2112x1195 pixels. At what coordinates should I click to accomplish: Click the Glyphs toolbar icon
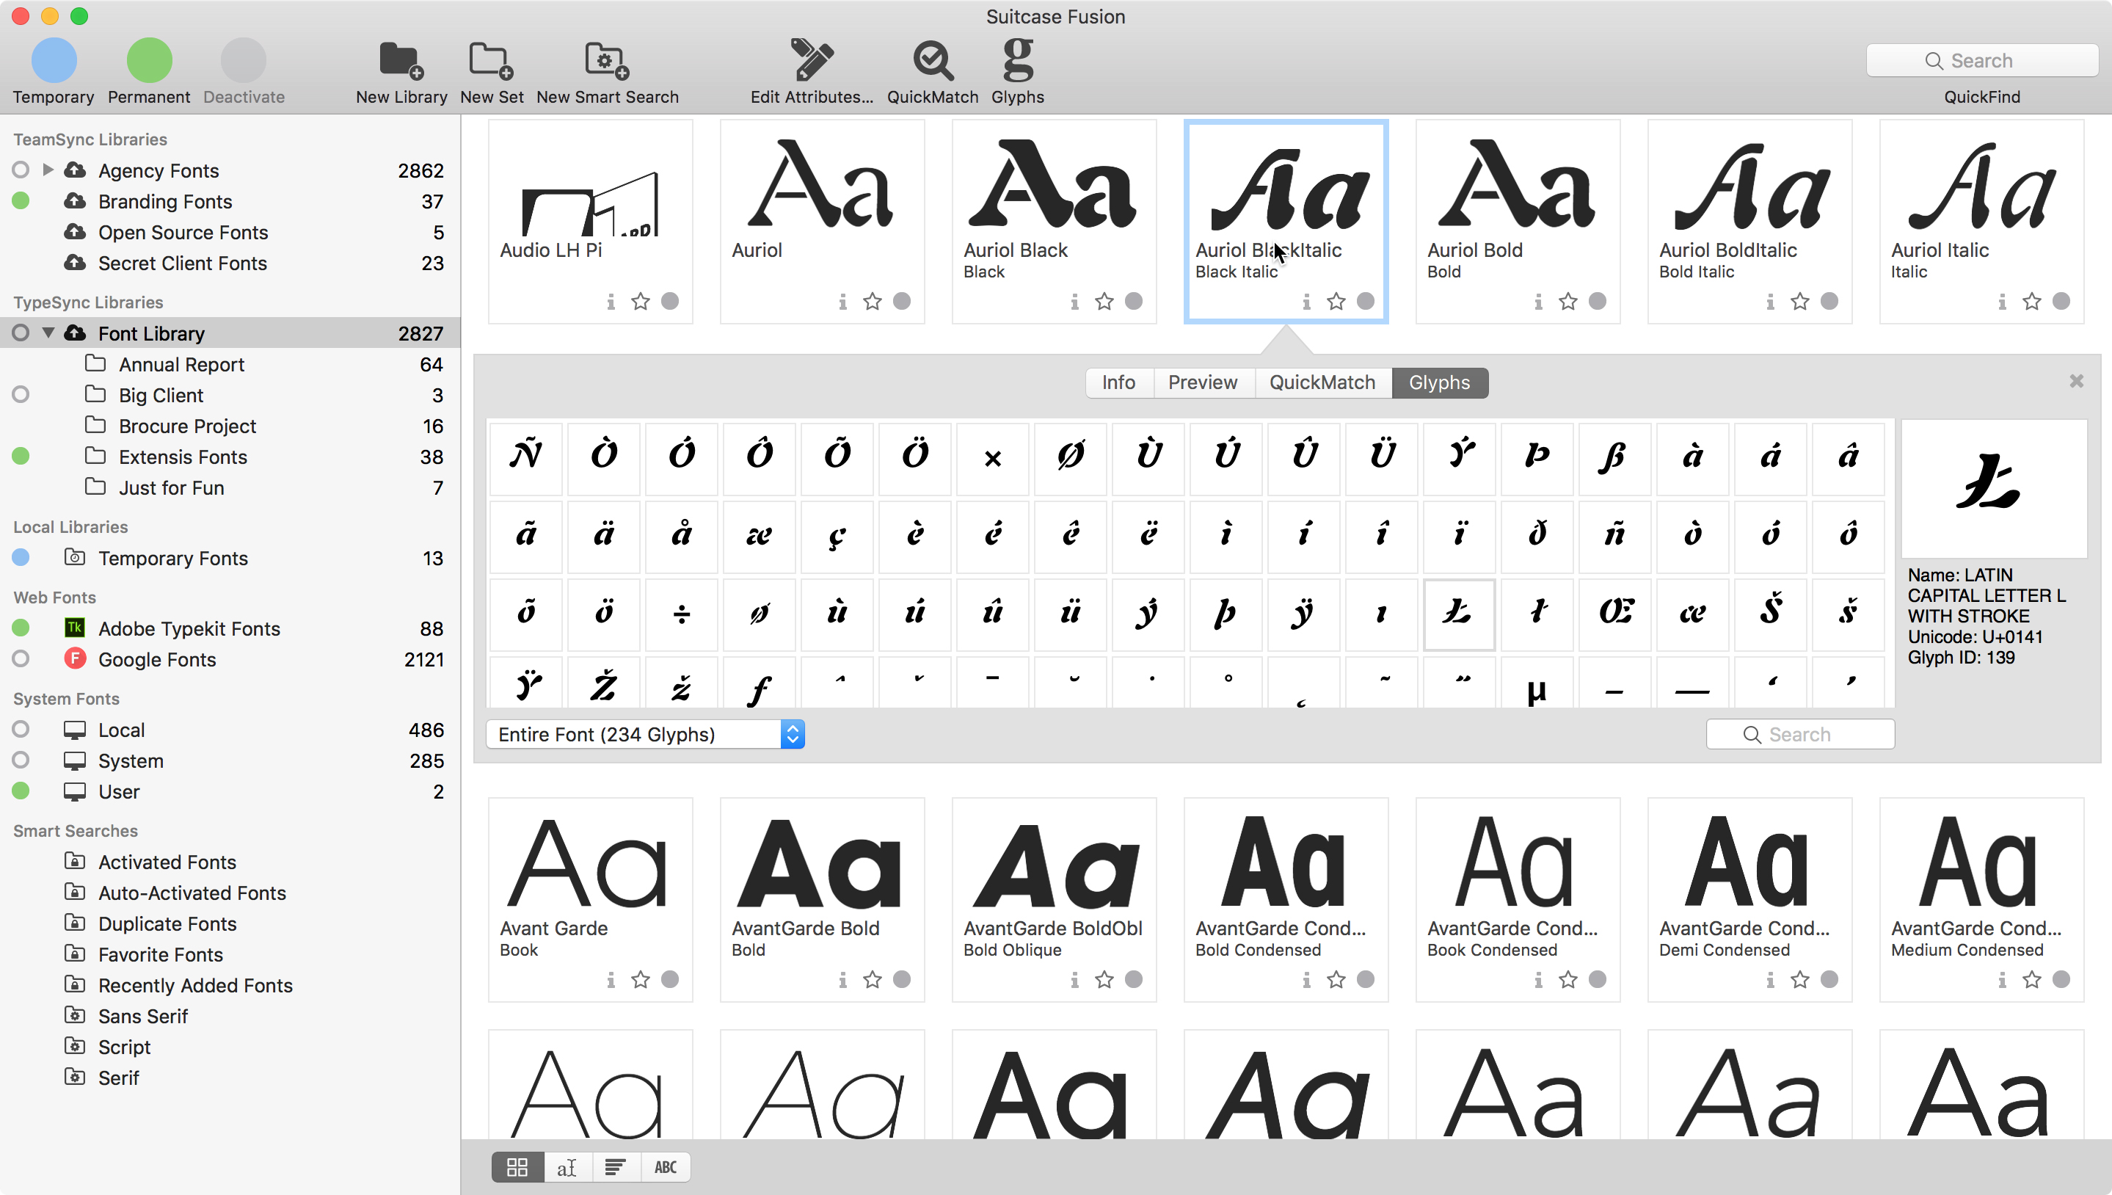pyautogui.click(x=1017, y=62)
